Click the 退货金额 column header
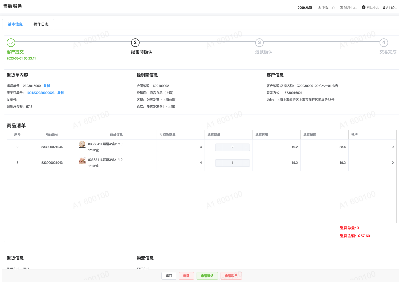Image resolution: width=399 pixels, height=282 pixels. click(324, 134)
